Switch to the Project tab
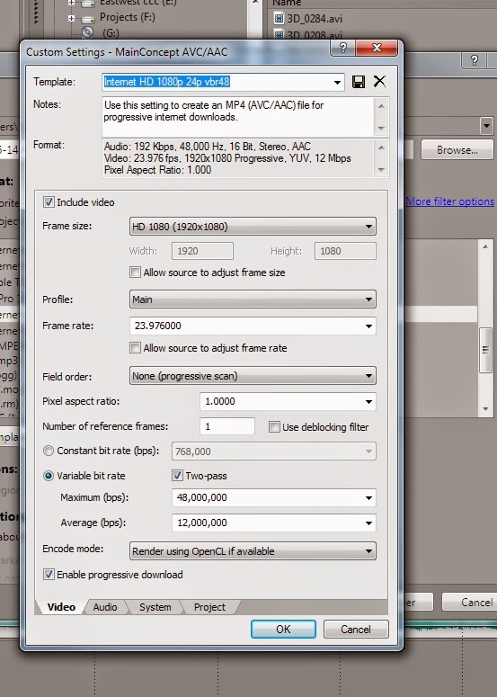Screen dimensions: 497x697 (x=209, y=607)
